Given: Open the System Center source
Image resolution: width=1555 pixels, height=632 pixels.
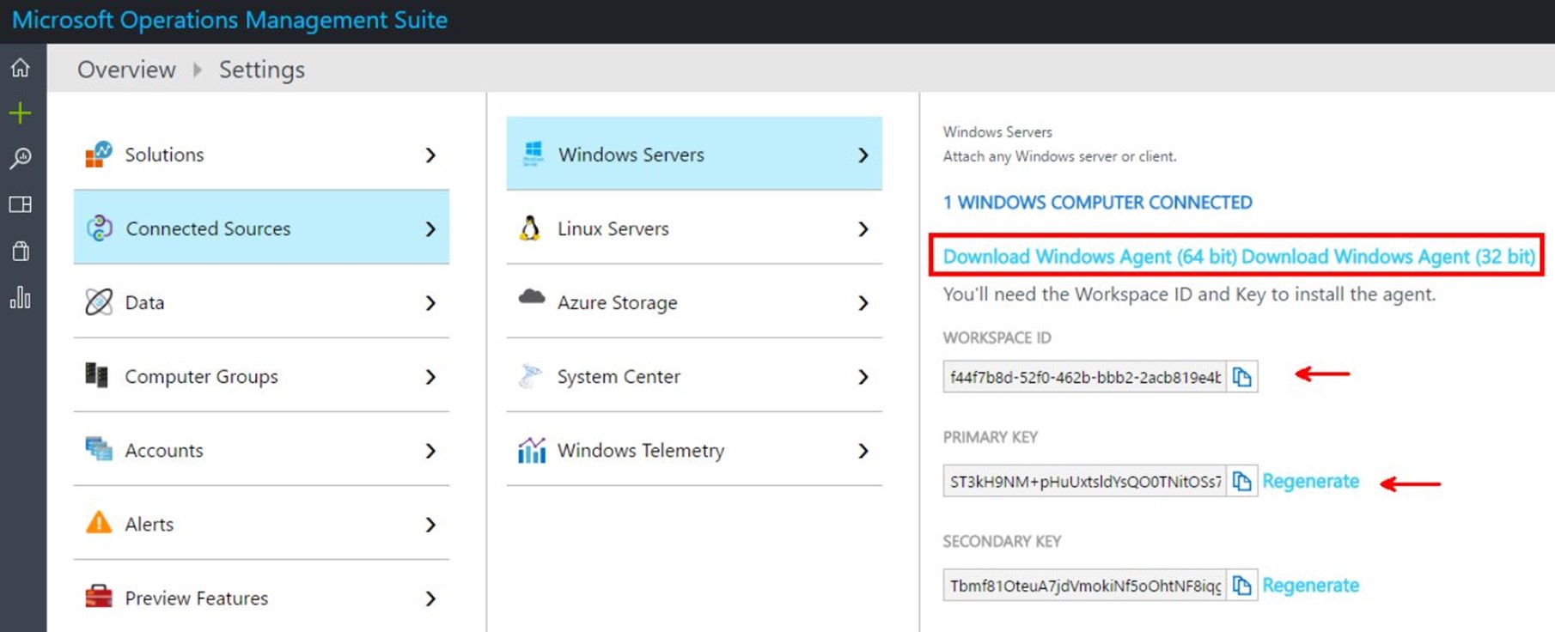Looking at the screenshot, I should pyautogui.click(x=694, y=375).
